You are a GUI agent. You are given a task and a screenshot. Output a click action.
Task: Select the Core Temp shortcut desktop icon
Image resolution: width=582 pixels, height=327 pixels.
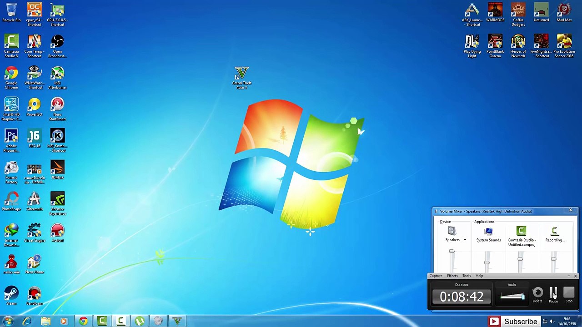(x=34, y=46)
